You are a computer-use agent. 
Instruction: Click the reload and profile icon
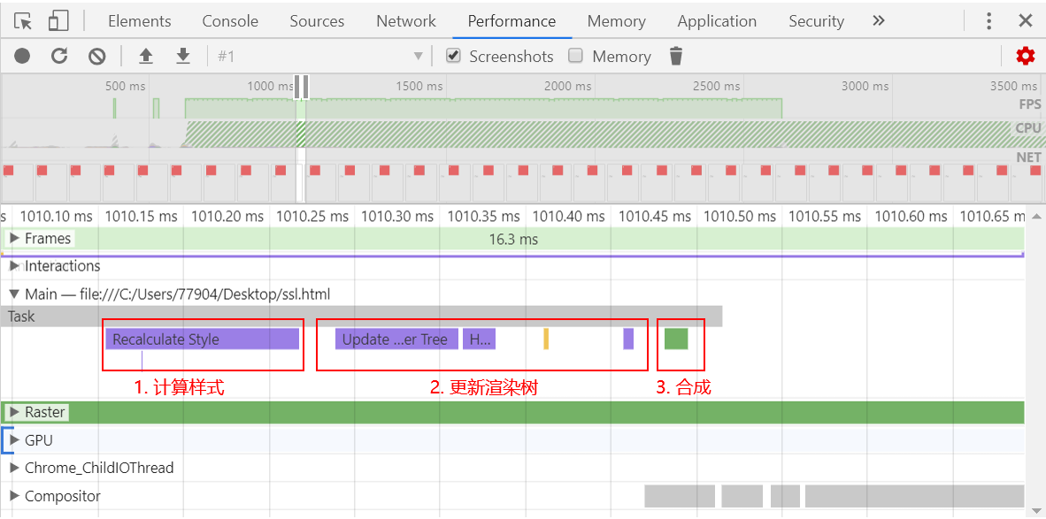coord(59,57)
